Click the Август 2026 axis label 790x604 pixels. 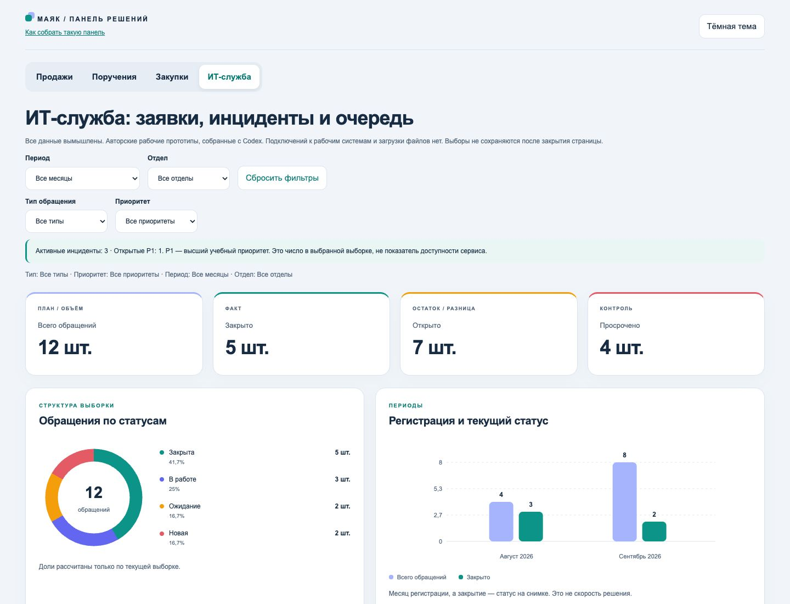coord(516,556)
